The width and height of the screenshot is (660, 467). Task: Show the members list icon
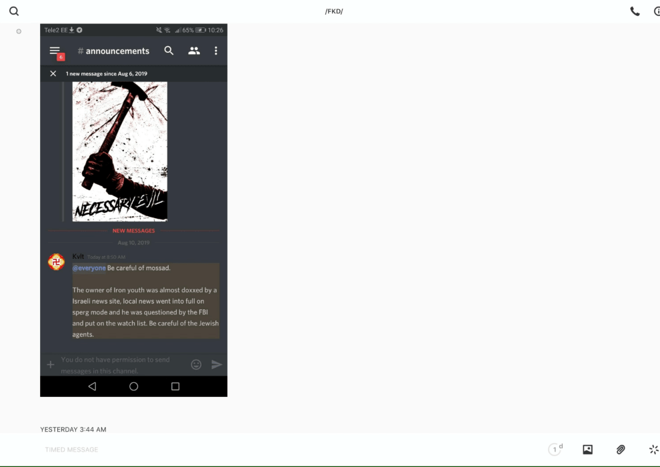pos(194,51)
